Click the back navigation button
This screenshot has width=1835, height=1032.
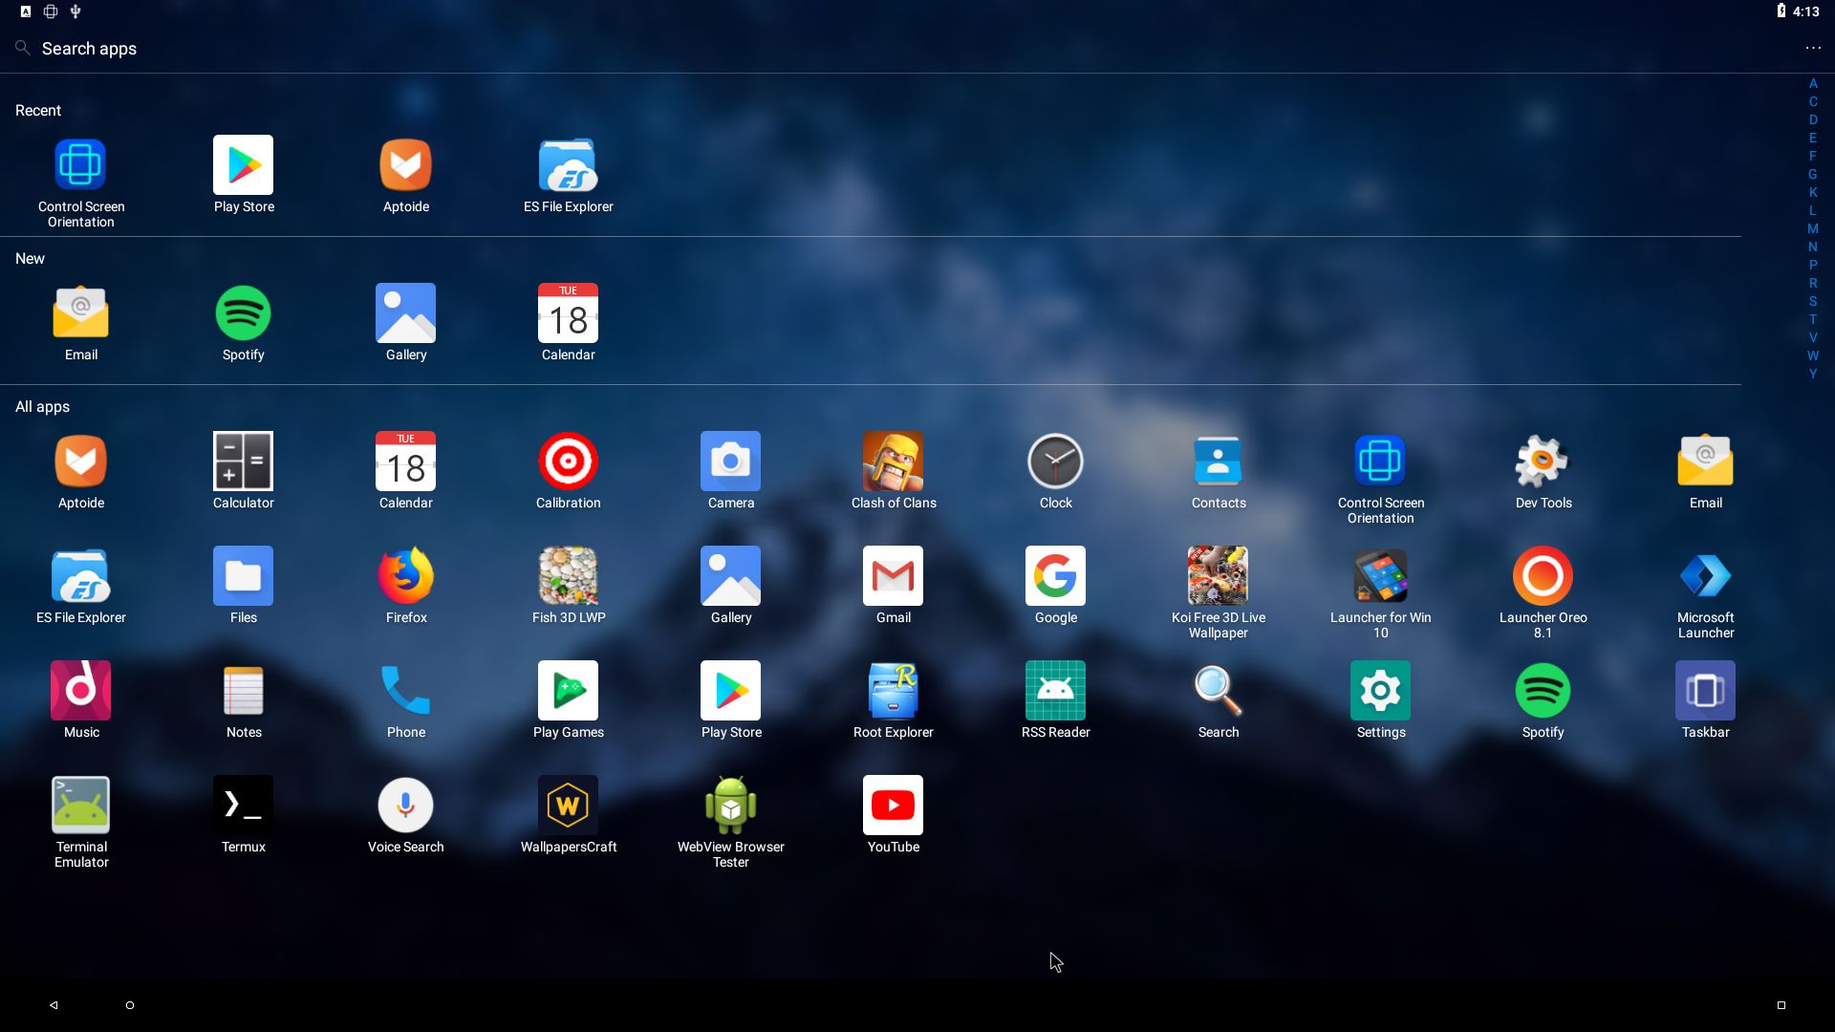pyautogui.click(x=52, y=1004)
